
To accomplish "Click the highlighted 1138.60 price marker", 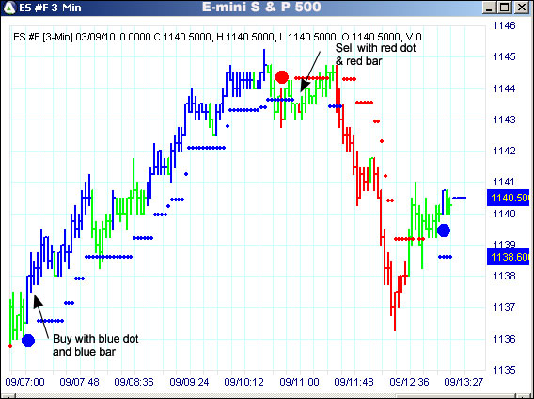I will coord(508,257).
